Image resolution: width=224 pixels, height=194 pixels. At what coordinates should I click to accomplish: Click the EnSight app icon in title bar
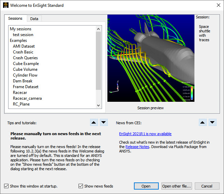pos(6,5)
